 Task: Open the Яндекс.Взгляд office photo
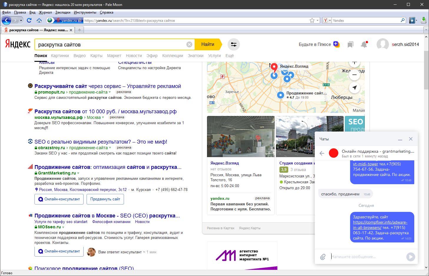click(x=241, y=137)
